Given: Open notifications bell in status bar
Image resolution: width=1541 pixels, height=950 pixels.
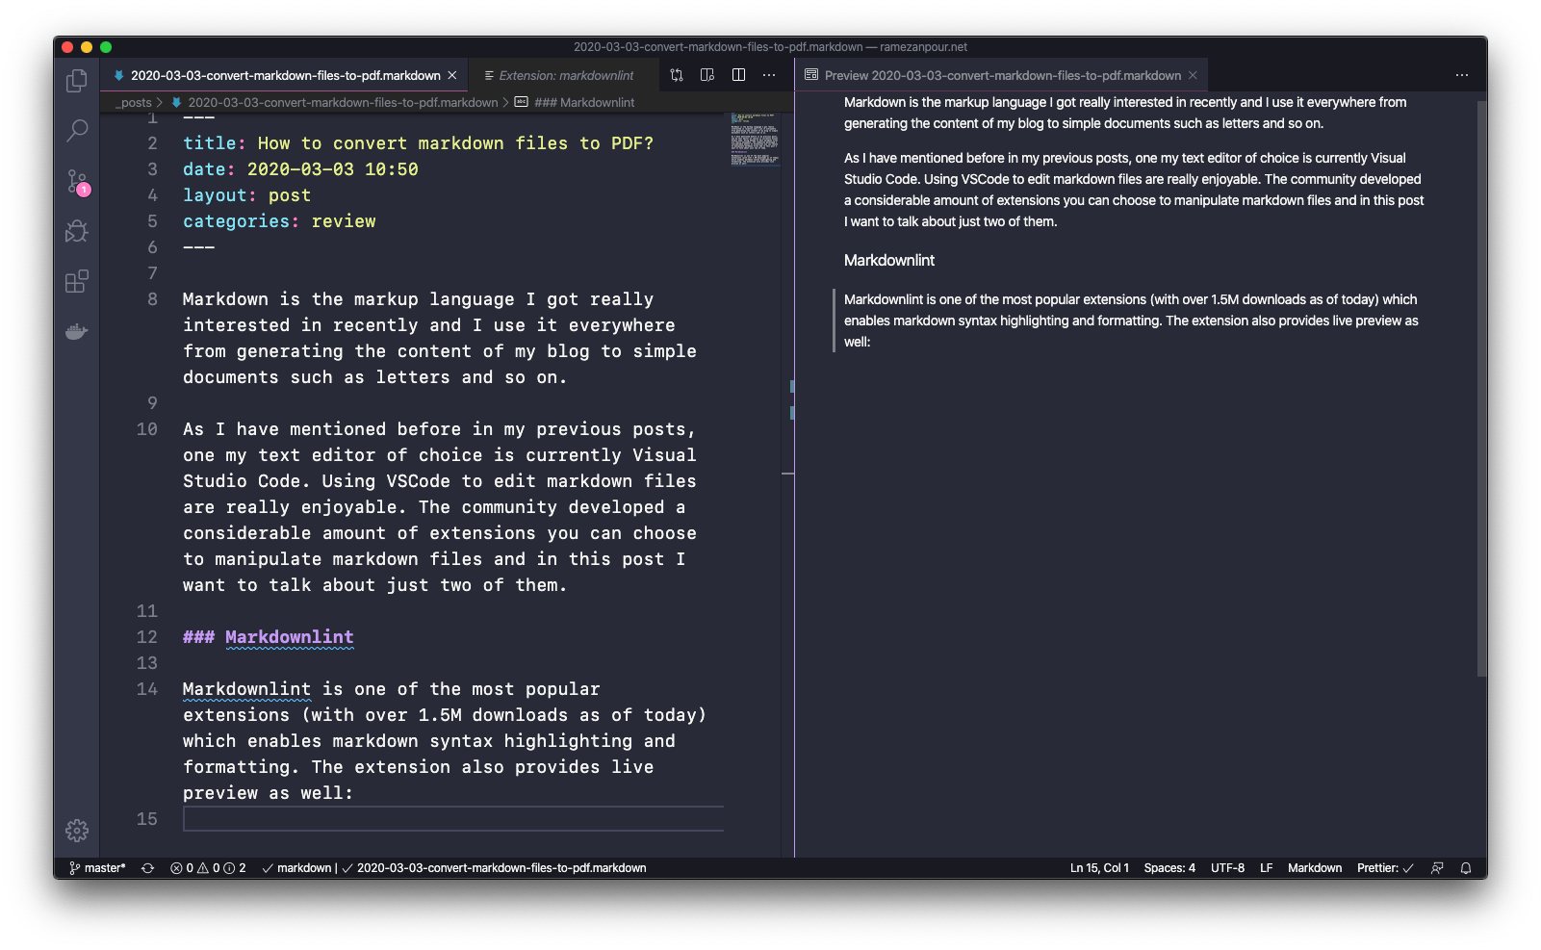Looking at the screenshot, I should coord(1466,868).
